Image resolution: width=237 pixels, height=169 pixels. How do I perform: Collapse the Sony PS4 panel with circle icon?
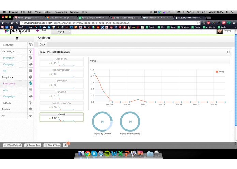point(228,52)
